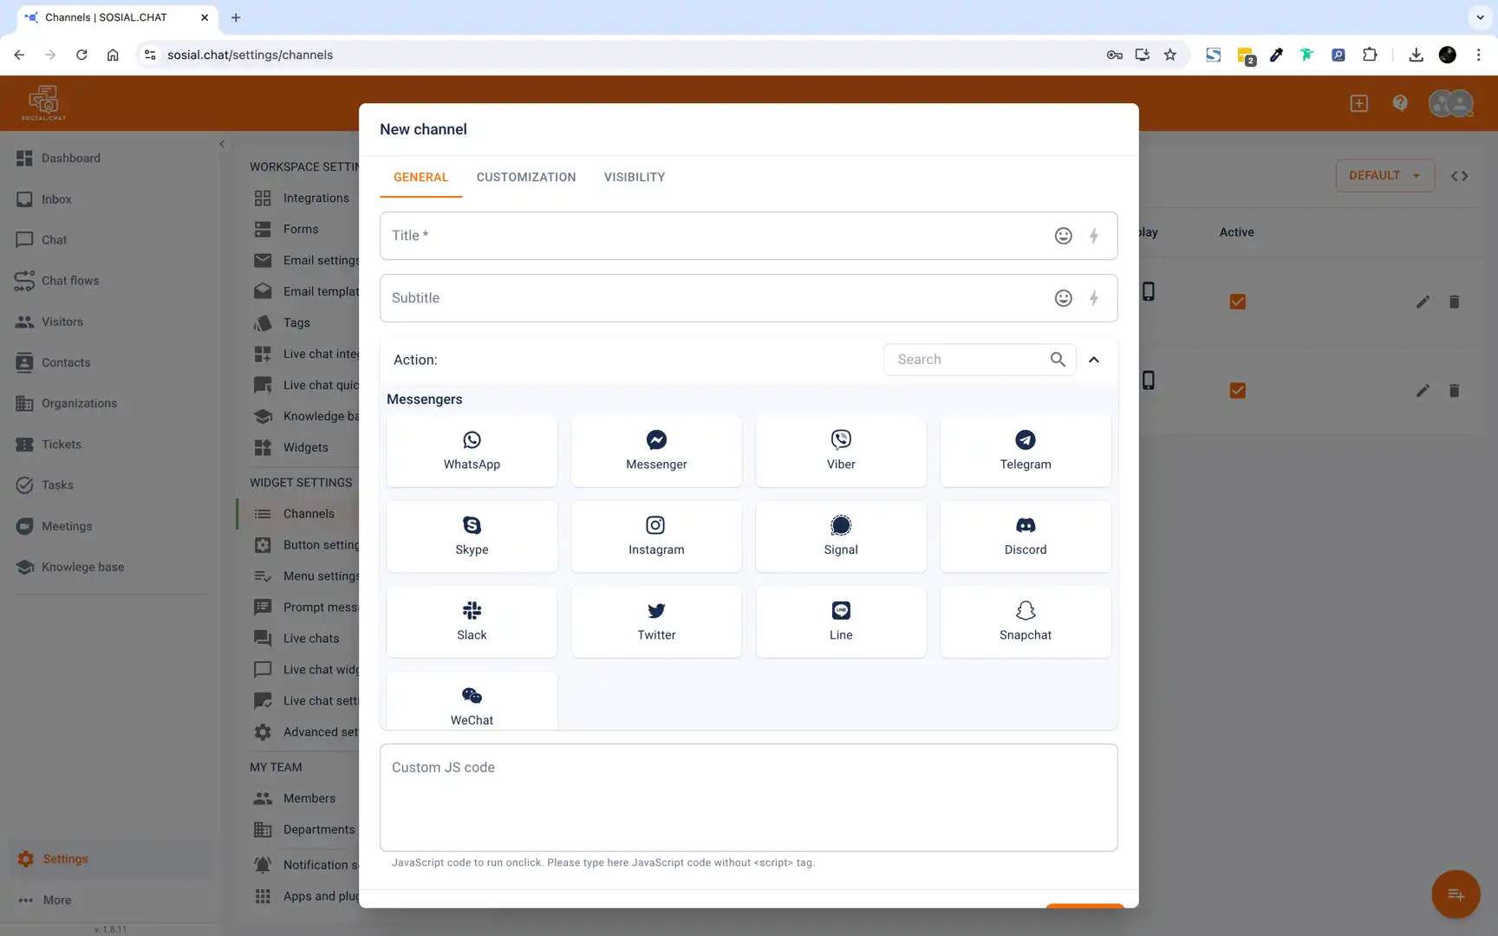Screen dimensions: 1498x936
Task: Choose Instagram as the action
Action: (x=656, y=536)
